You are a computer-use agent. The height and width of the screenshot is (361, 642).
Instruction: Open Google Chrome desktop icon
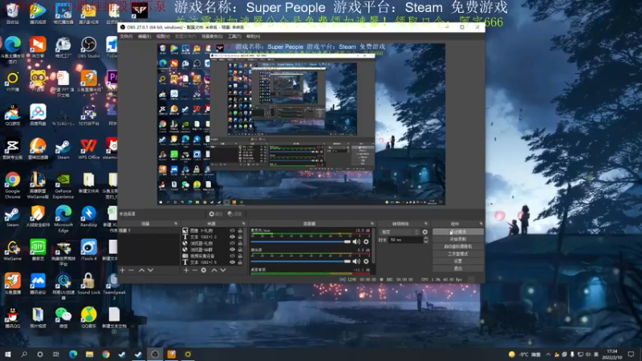pos(12,185)
